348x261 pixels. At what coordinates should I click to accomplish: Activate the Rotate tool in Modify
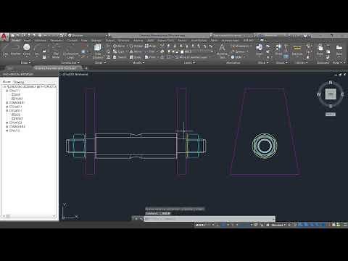click(136, 46)
